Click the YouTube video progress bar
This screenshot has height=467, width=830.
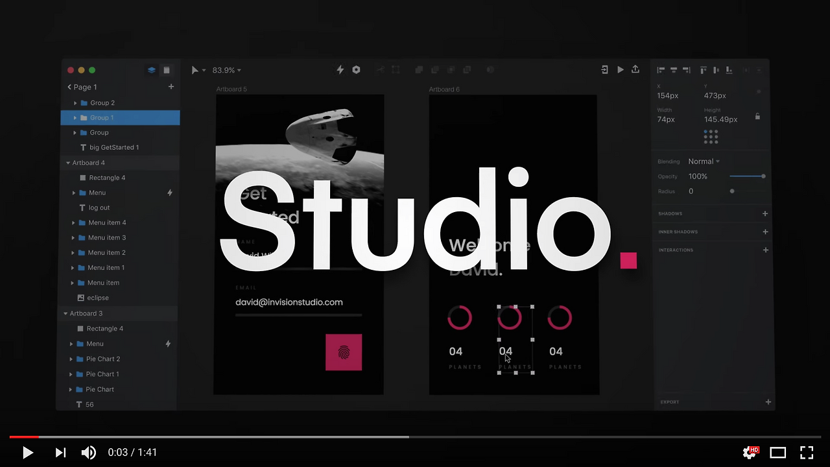click(415, 437)
